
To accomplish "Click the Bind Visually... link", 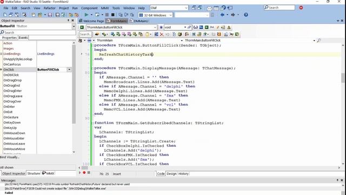I will tap(10, 157).
